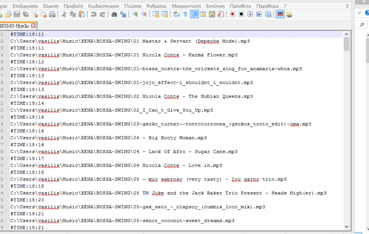Click the search magnifier in the right window
Screen dimensions: 369x234
click(x=362, y=24)
